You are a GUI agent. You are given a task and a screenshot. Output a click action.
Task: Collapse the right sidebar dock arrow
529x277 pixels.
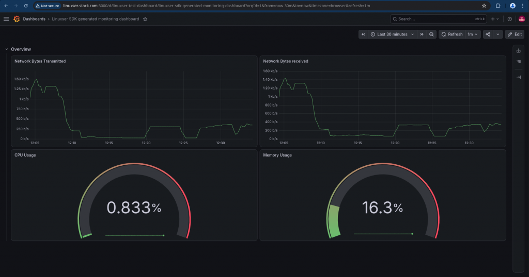pyautogui.click(x=519, y=77)
